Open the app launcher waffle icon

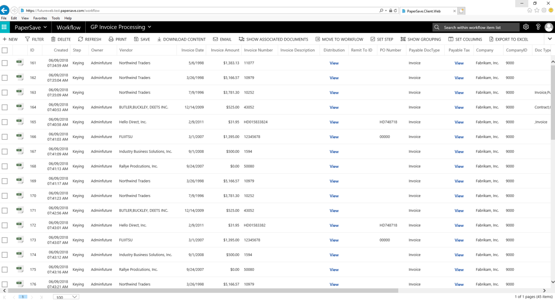[x=4, y=27]
